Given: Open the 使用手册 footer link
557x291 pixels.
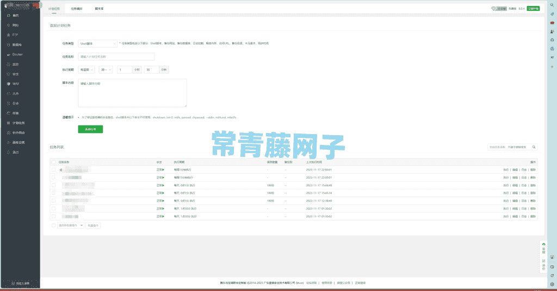Looking at the screenshot, I should point(327,283).
